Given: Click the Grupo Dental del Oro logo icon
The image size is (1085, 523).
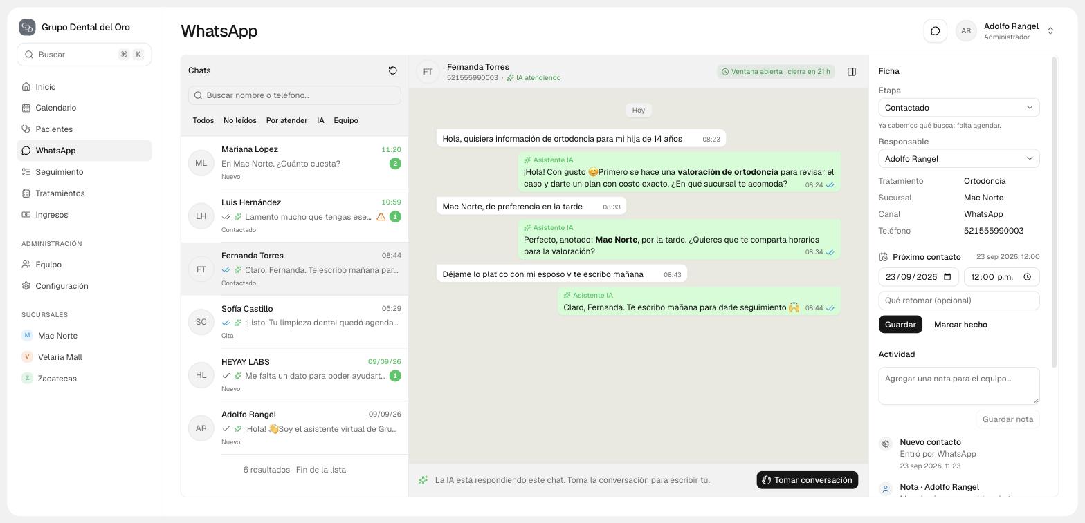Looking at the screenshot, I should (x=27, y=27).
